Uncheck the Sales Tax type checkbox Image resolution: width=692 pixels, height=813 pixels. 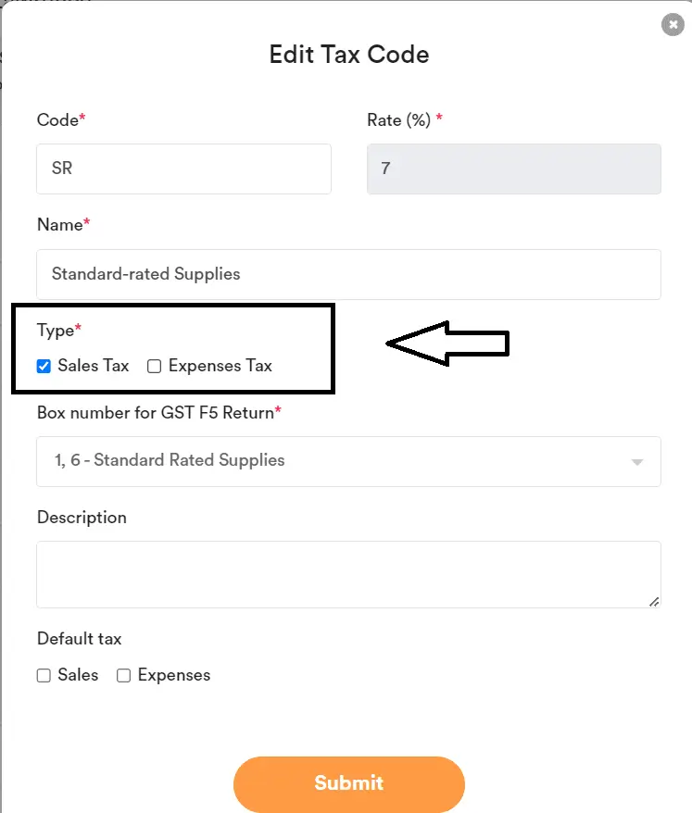click(44, 366)
